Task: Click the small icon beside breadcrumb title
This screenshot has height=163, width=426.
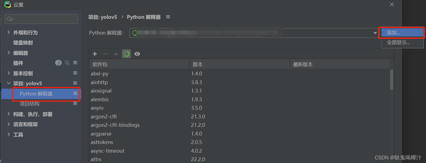Action: [168, 17]
